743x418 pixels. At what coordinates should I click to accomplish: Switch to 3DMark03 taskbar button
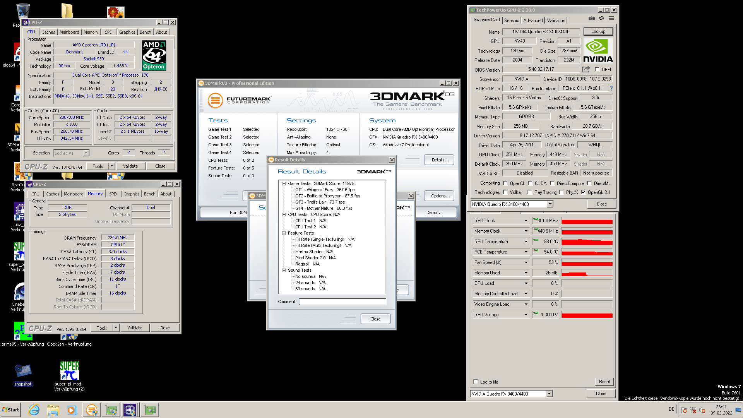91,410
